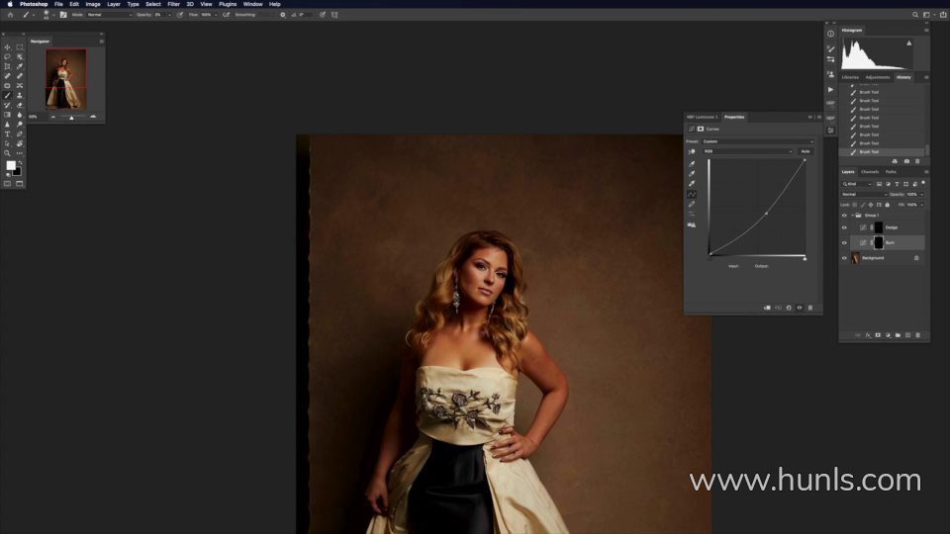The image size is (950, 534).
Task: Open the Image menu
Action: (93, 4)
